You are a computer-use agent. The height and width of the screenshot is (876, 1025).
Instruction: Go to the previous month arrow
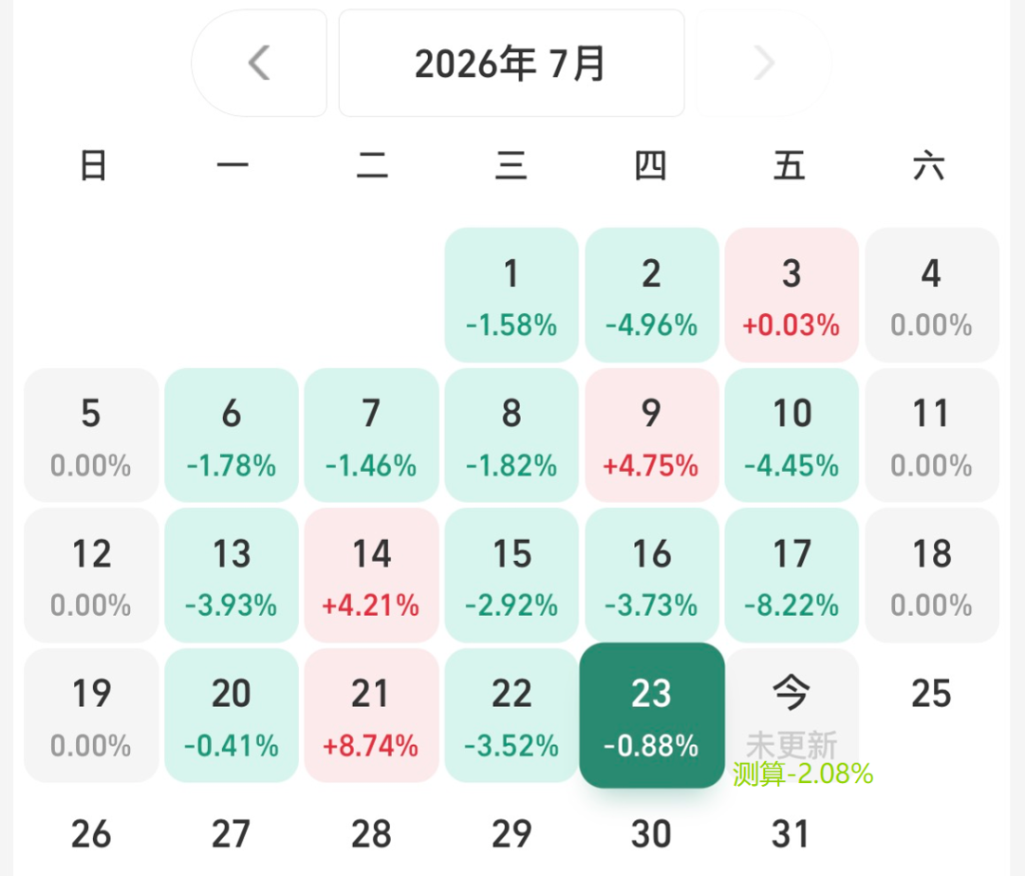click(259, 63)
